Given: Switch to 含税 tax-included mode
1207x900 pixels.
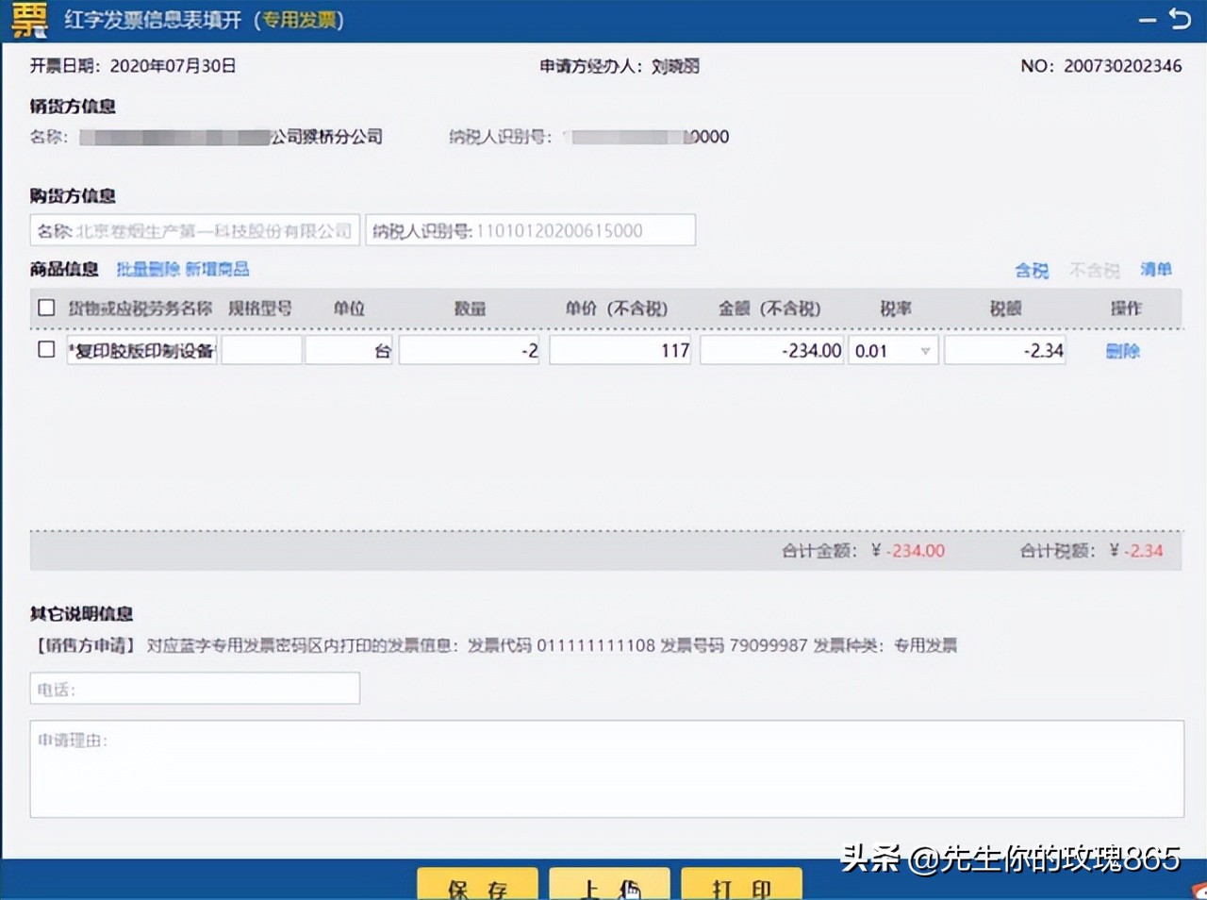Looking at the screenshot, I should pyautogui.click(x=1032, y=271).
